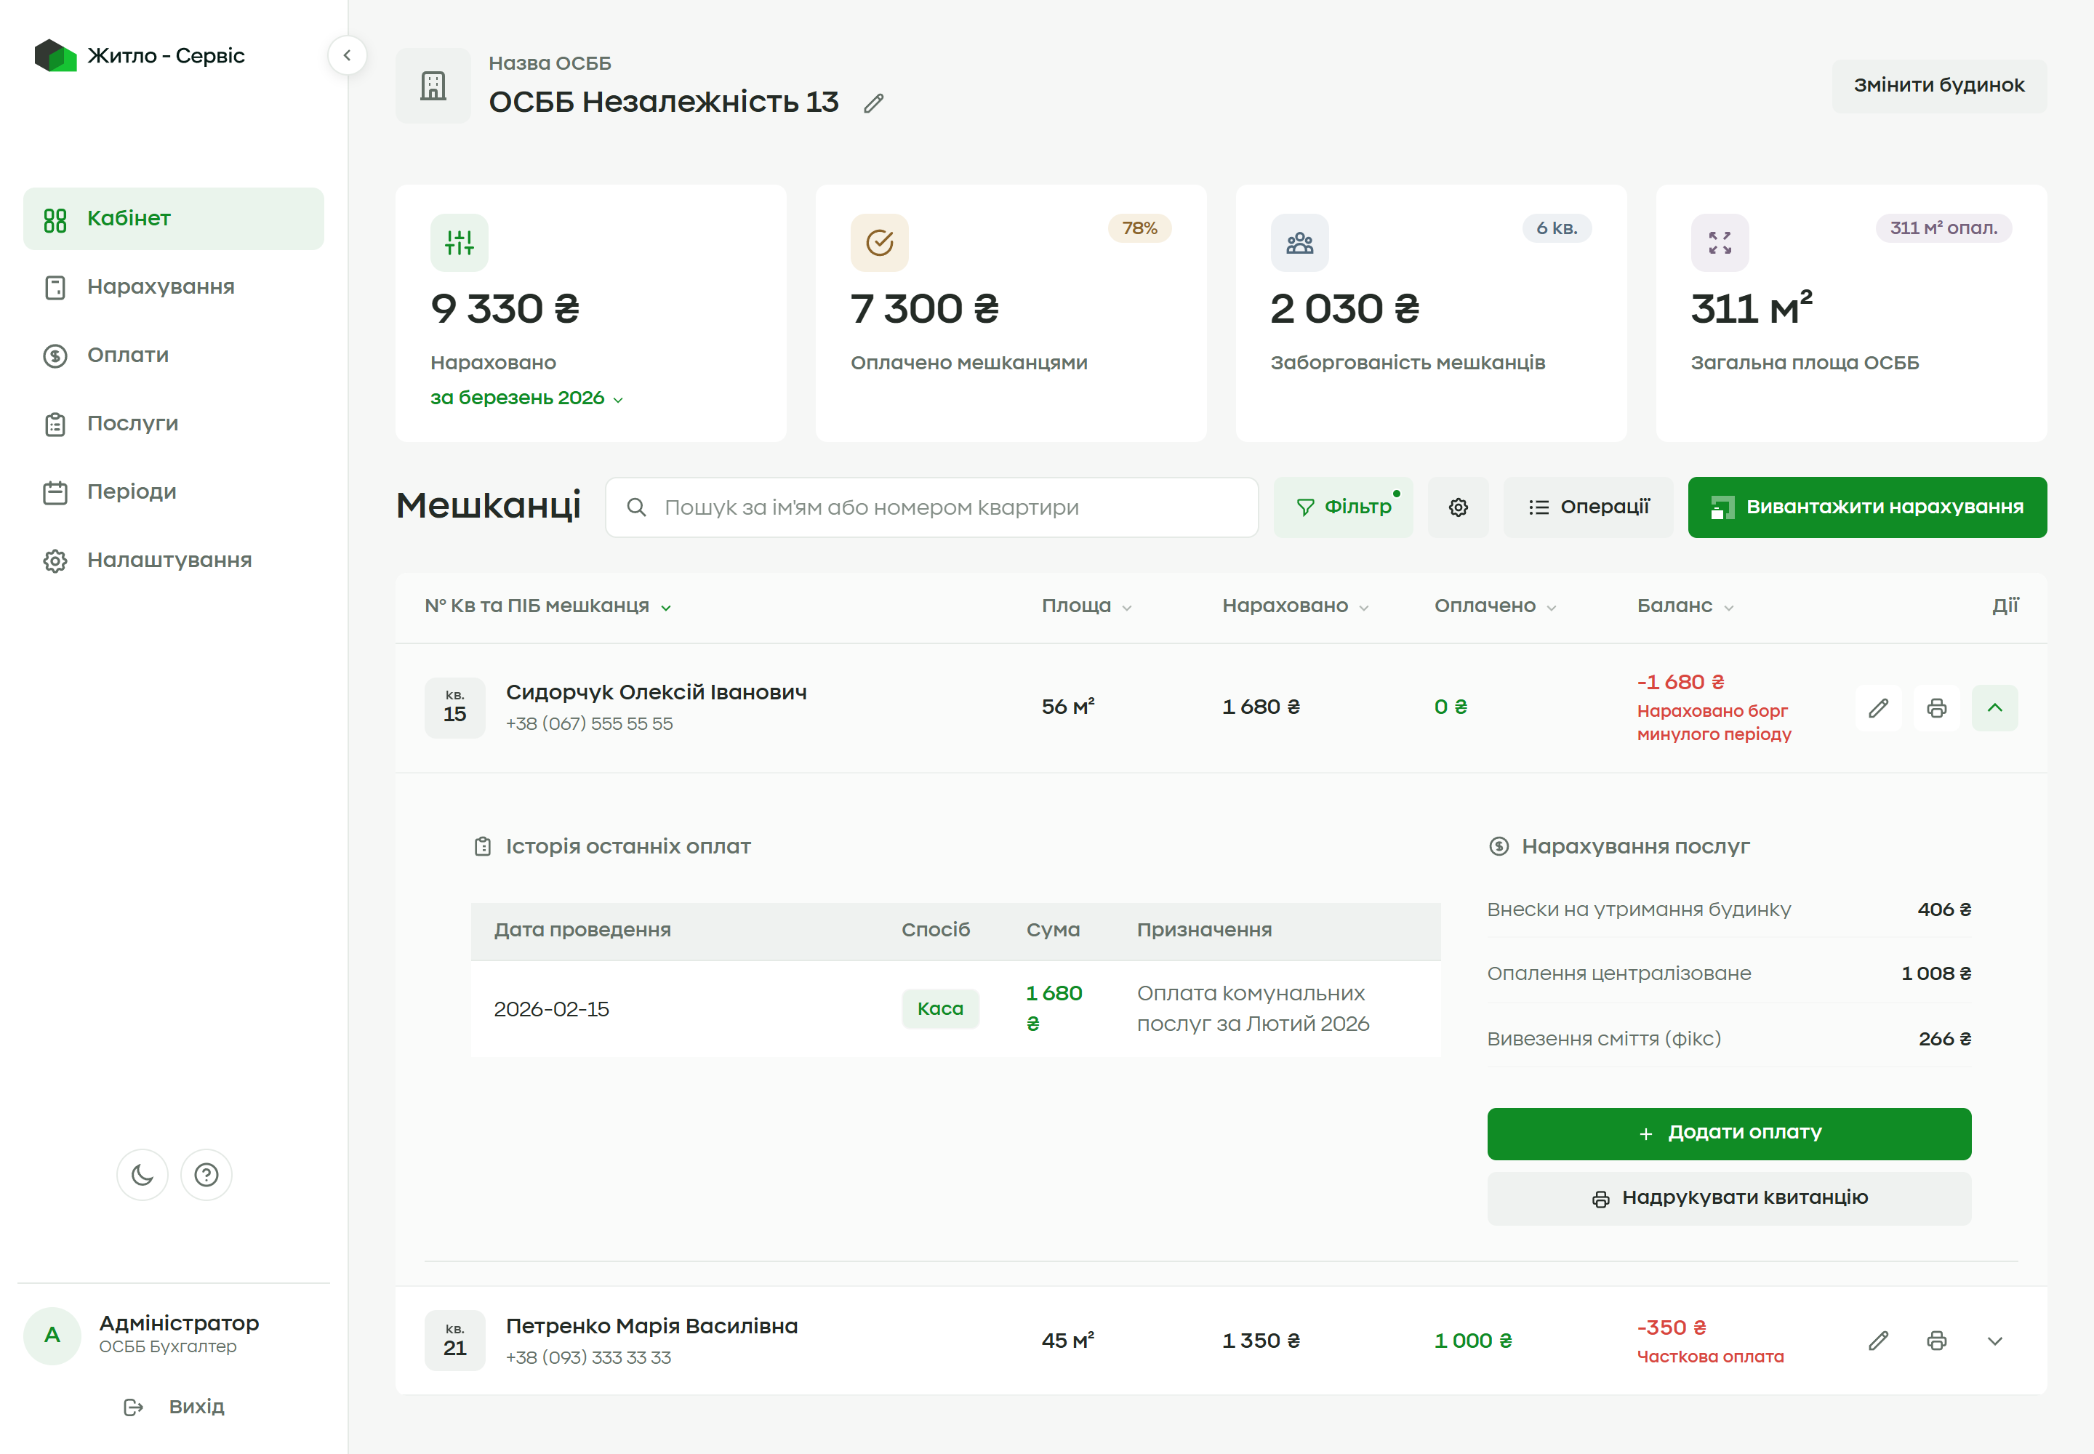Click the Оплачено мешканцями checkmark icon
2094x1454 pixels.
tap(879, 242)
